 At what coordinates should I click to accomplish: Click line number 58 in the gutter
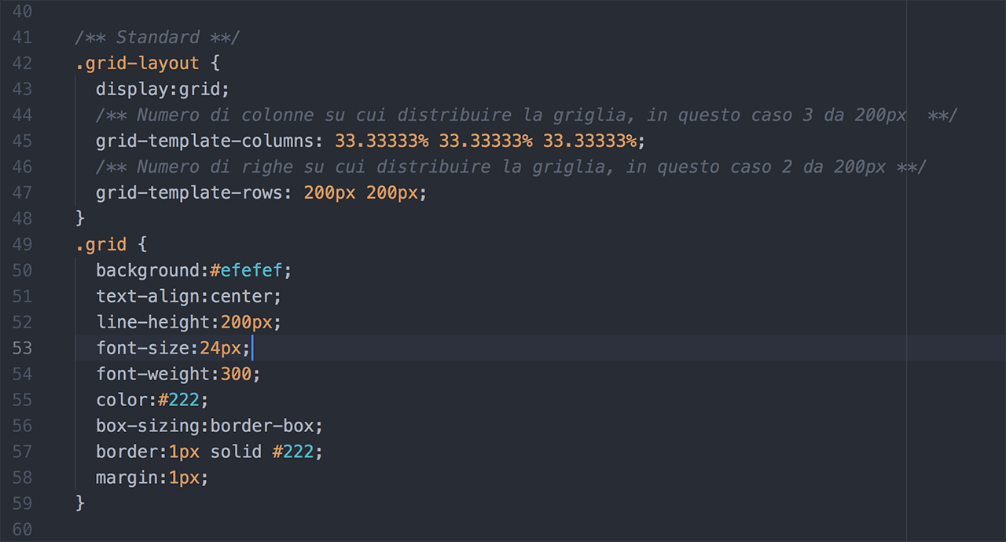coord(23,478)
